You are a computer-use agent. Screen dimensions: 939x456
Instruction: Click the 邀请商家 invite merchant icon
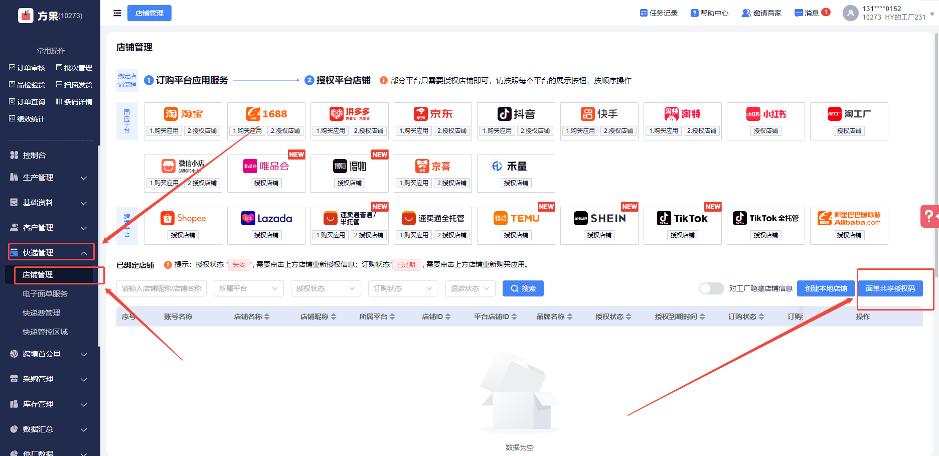tap(746, 13)
